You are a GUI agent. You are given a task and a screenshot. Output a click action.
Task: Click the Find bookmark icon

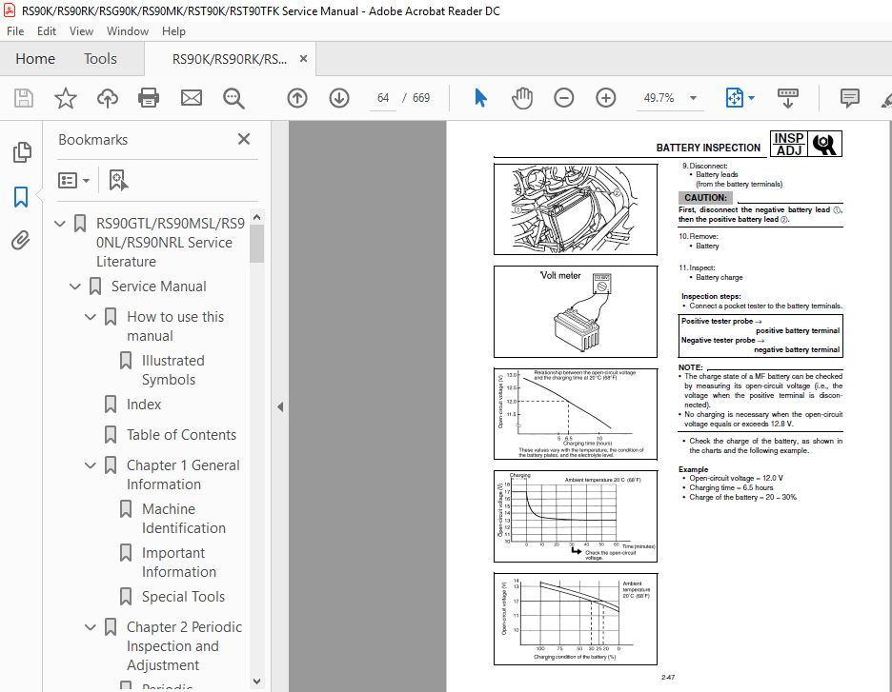pos(118,181)
